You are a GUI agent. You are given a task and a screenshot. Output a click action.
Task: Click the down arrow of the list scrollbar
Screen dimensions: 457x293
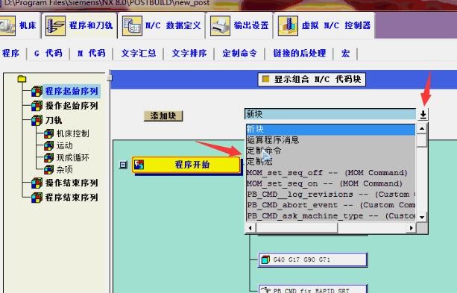click(422, 217)
